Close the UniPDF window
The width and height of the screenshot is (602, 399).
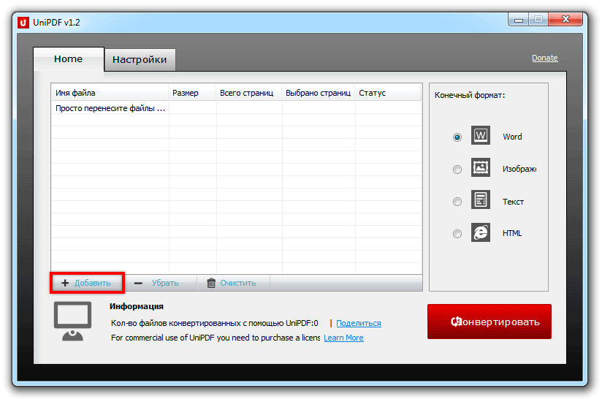tap(565, 19)
